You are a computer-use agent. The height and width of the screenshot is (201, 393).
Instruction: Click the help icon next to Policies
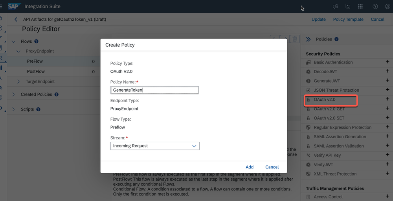[x=336, y=39]
